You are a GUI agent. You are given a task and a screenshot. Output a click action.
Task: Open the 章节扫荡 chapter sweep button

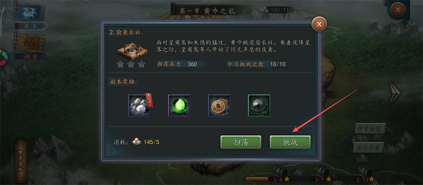[x=370, y=129]
